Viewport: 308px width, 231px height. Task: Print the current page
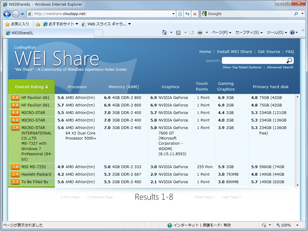point(200,32)
